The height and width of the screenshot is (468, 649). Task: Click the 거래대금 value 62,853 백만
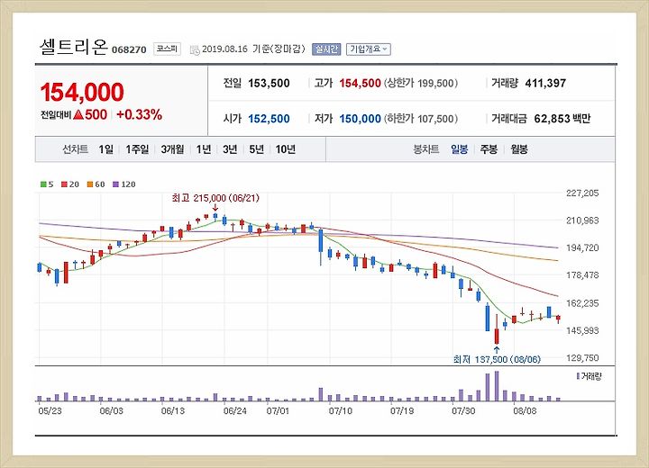click(562, 119)
